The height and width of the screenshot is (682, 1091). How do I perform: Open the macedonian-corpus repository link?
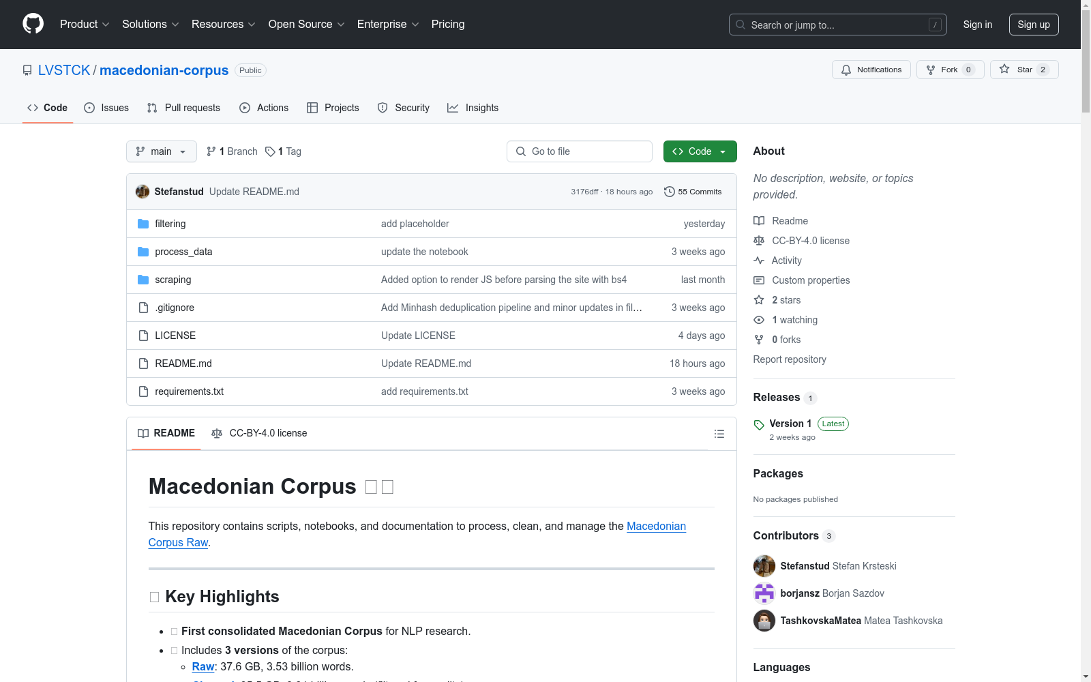[x=164, y=70]
